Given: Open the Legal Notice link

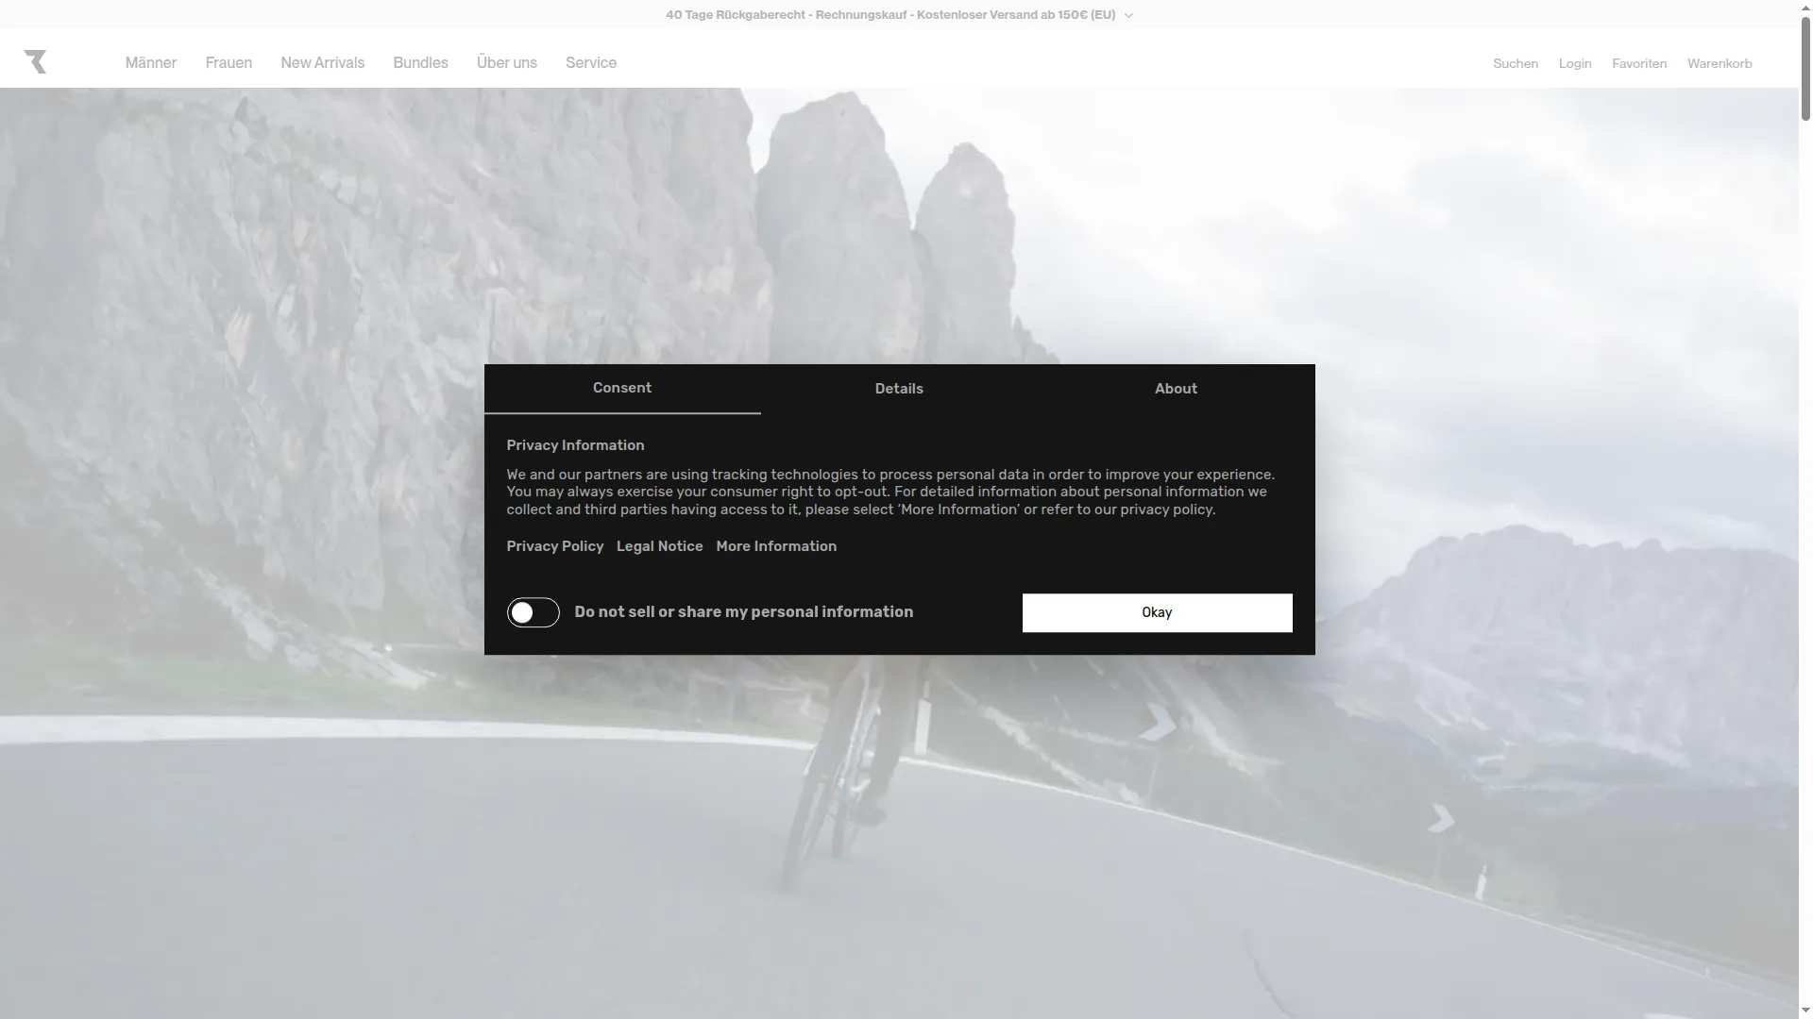Looking at the screenshot, I should pyautogui.click(x=659, y=546).
